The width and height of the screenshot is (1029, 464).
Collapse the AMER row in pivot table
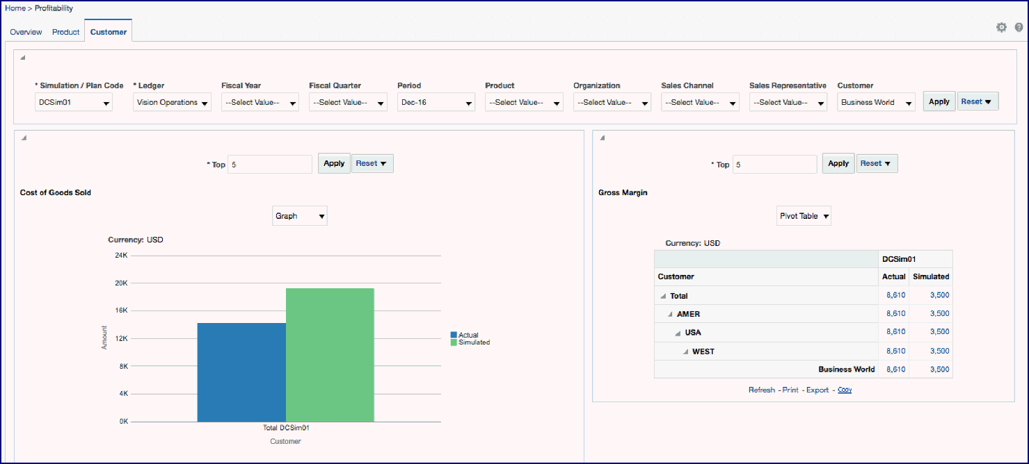coord(670,314)
